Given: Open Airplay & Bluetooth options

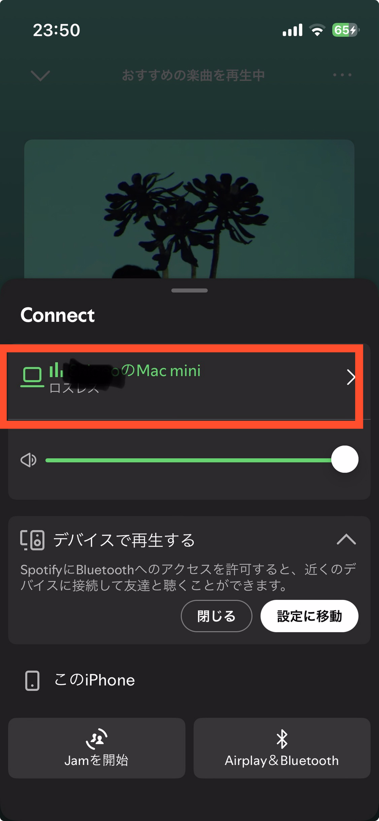Looking at the screenshot, I should point(282,748).
